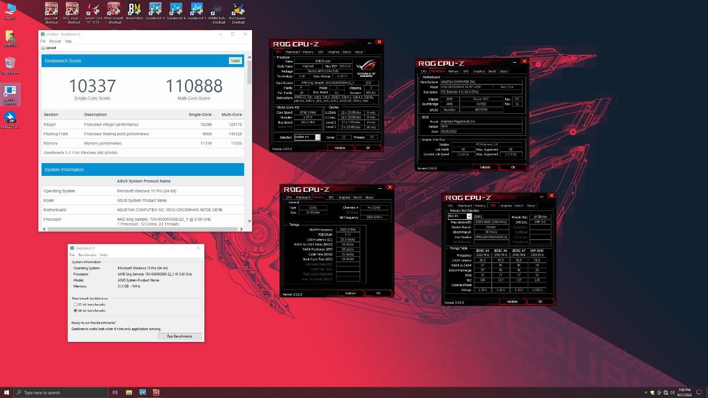
Task: Open the BenchMate desktop icon
Action: pos(135,11)
